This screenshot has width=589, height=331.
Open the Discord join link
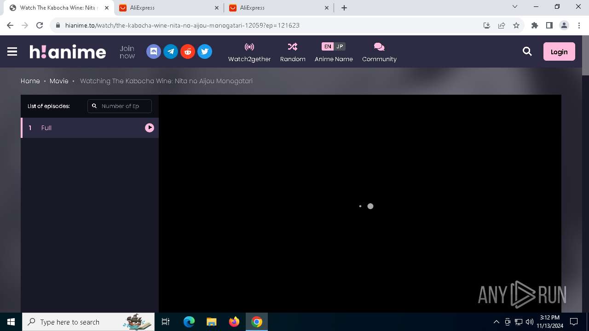[x=154, y=51]
